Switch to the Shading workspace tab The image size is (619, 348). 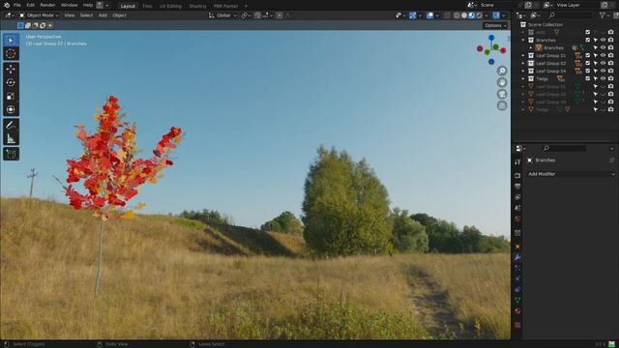[x=197, y=6]
